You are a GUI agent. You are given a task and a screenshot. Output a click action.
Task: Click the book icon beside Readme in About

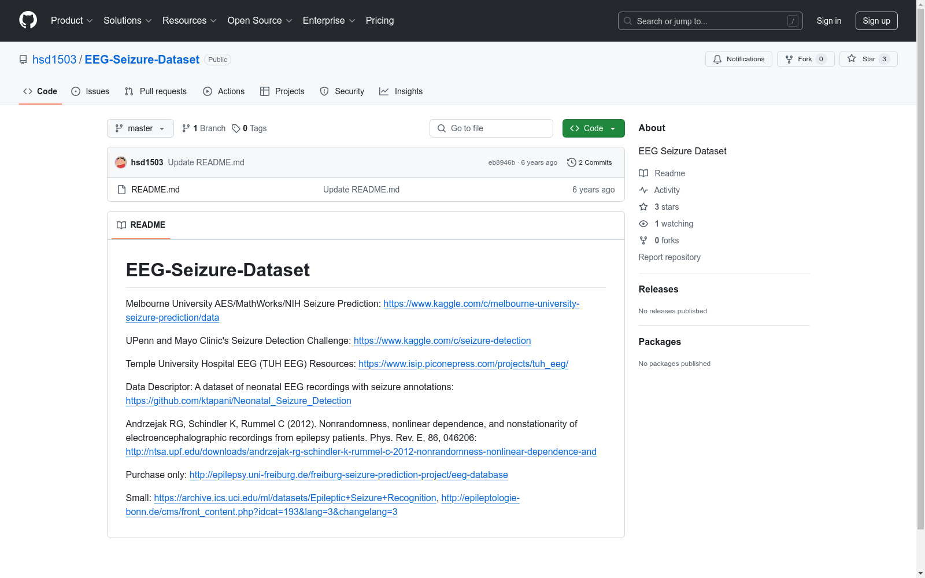point(643,173)
